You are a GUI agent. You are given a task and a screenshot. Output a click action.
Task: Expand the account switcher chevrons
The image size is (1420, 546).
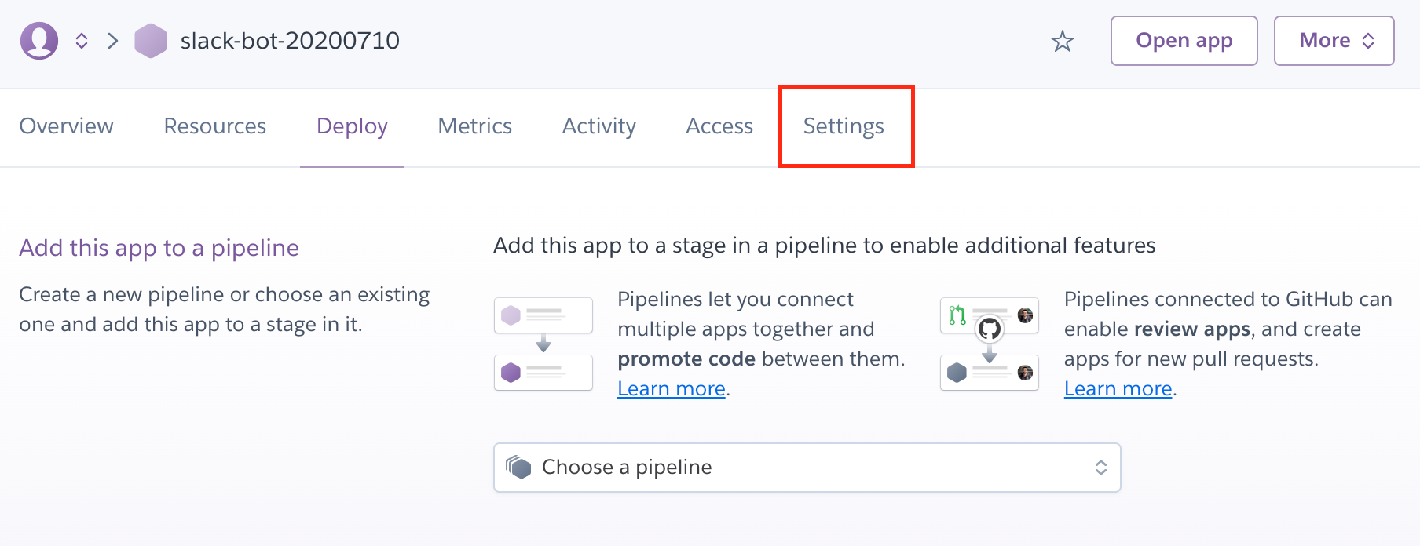pyautogui.click(x=82, y=41)
